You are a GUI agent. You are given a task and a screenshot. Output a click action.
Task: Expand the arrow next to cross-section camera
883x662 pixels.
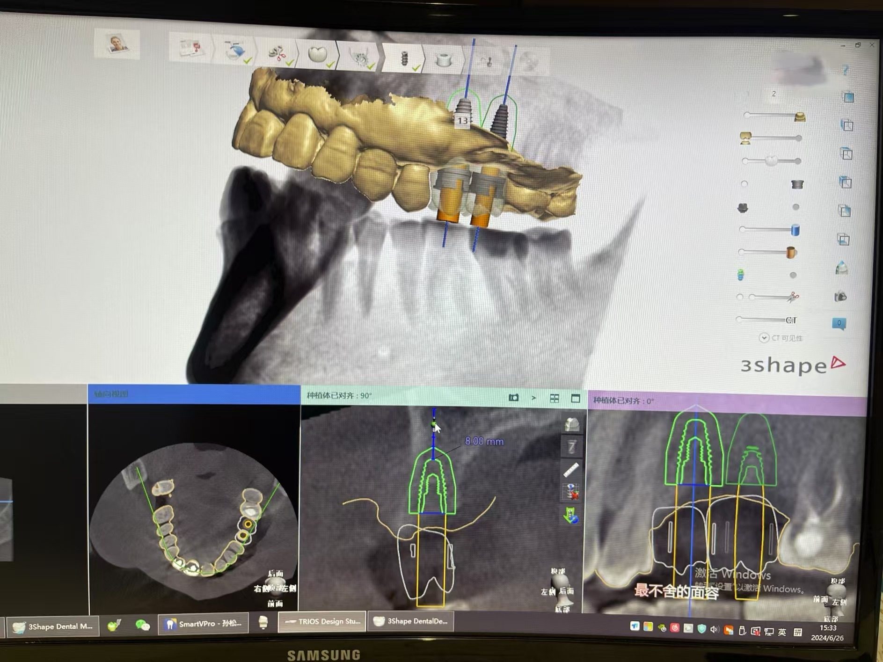point(534,398)
